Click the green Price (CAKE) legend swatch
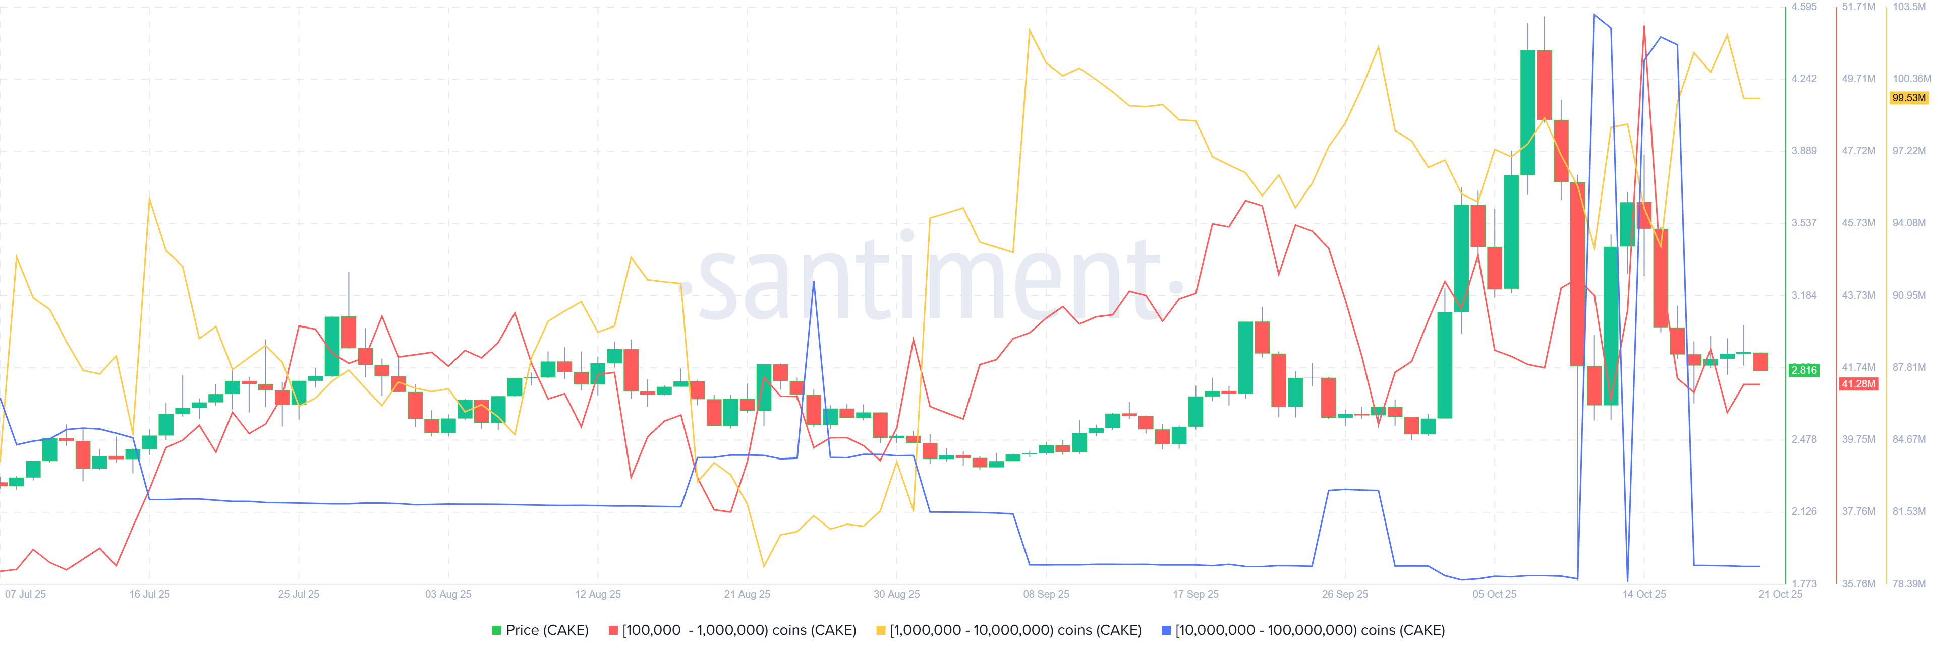Screen dimensions: 1937x655 pos(496,630)
